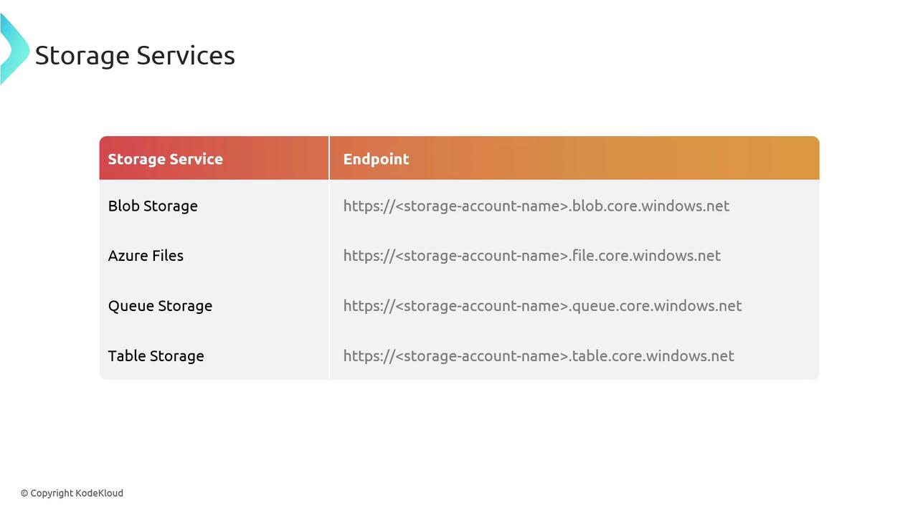Image resolution: width=918 pixels, height=516 pixels.
Task: Click the Azure Files row label
Action: (x=146, y=256)
